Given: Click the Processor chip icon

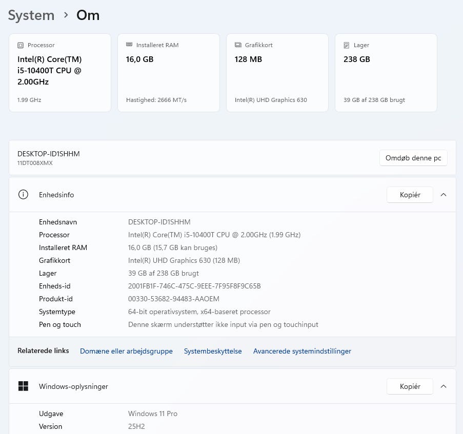Looking at the screenshot, I should [21, 45].
